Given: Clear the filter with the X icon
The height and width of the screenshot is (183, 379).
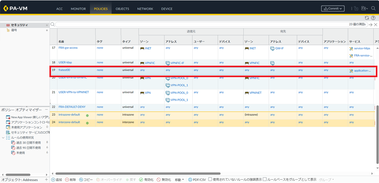Looking at the screenshot, I should 375,25.
